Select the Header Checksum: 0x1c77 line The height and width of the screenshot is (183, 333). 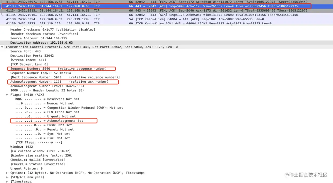pyautogui.click(x=53, y=30)
